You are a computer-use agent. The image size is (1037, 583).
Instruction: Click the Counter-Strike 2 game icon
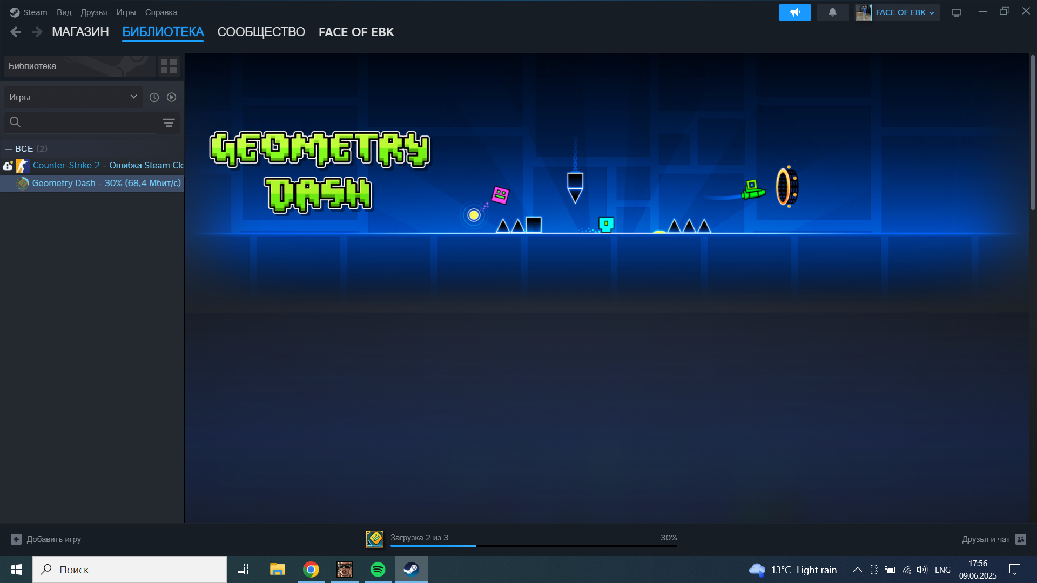[x=23, y=166]
